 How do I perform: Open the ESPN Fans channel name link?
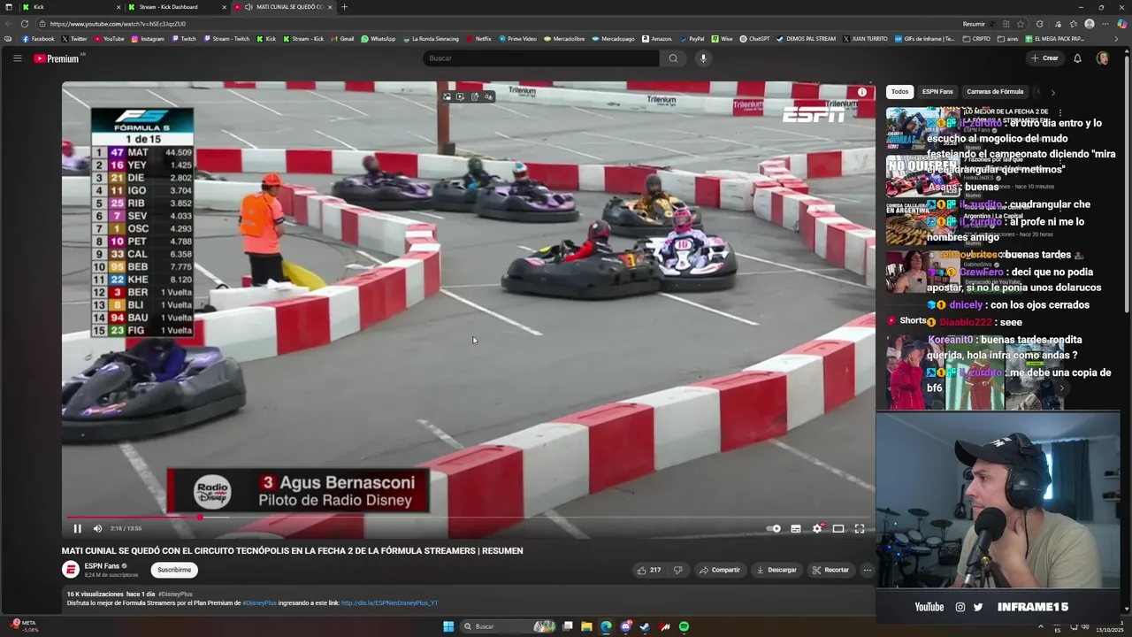point(102,565)
